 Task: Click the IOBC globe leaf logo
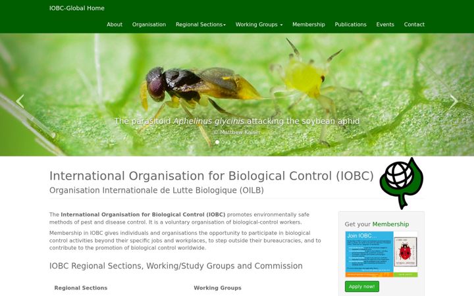point(402,184)
